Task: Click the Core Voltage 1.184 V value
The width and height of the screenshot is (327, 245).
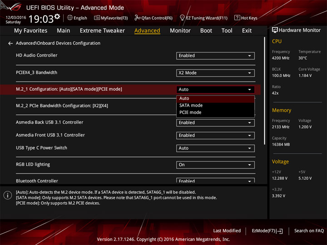Action: coord(305,76)
